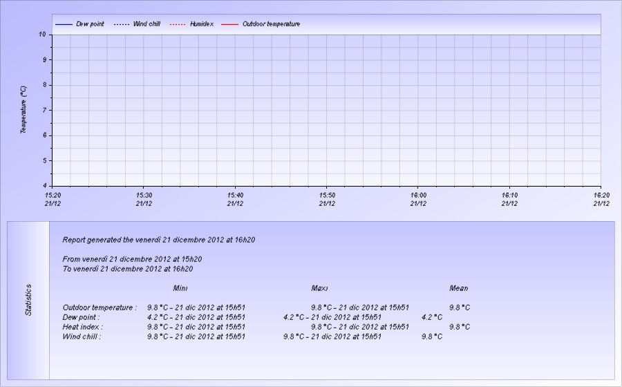The height and width of the screenshot is (387, 622).
Task: Click the Outdoor temperature Mini value
Action: [x=196, y=308]
